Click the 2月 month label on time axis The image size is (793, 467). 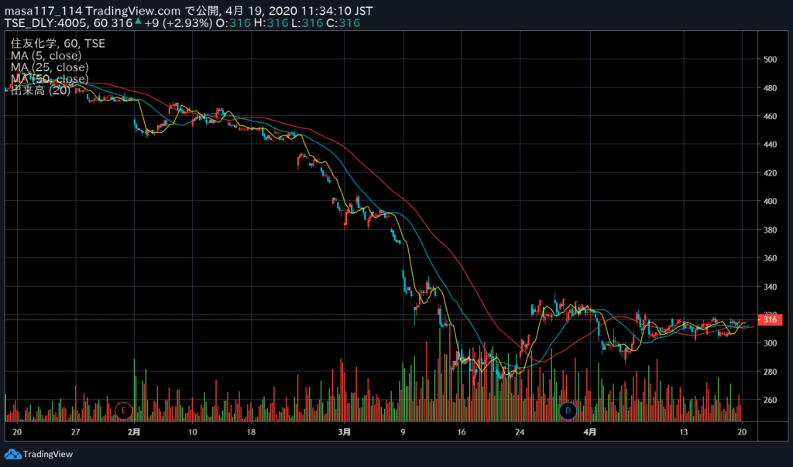(x=134, y=432)
